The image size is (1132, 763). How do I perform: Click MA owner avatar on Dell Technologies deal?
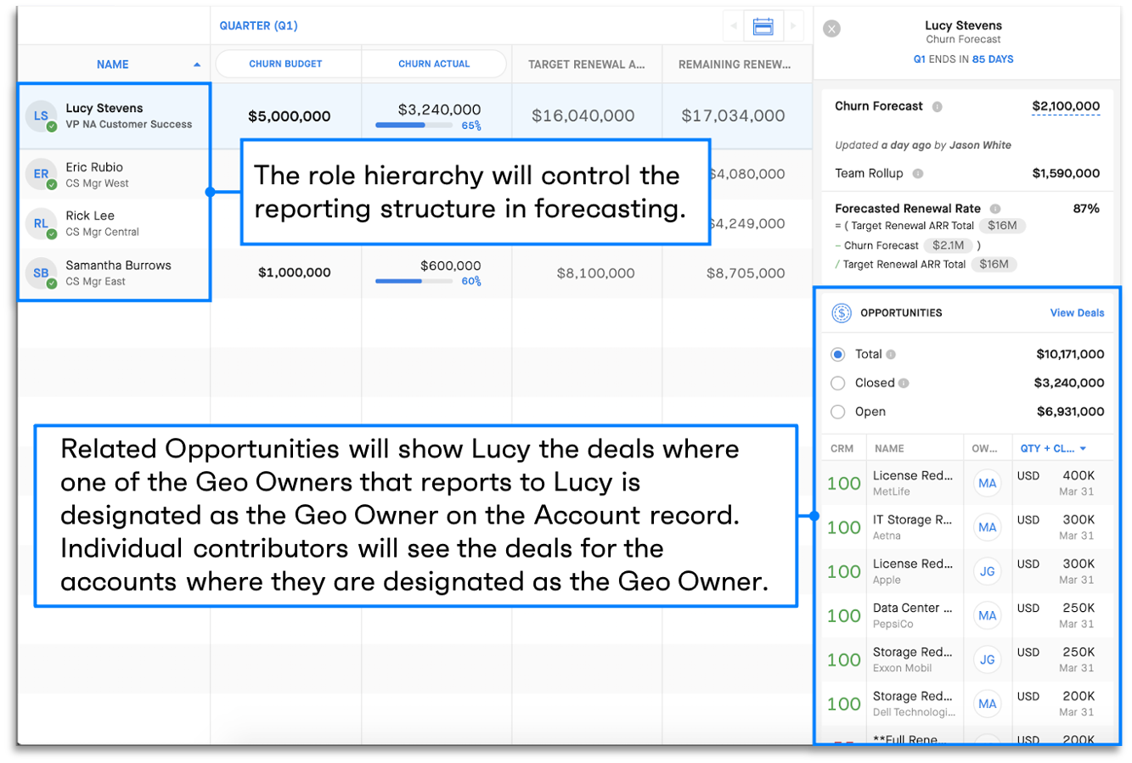tap(987, 704)
